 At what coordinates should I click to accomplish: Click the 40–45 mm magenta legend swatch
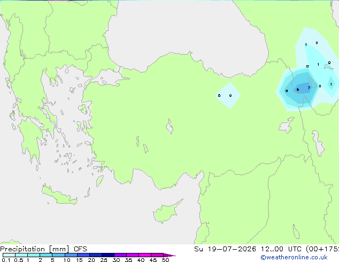click(x=145, y=255)
